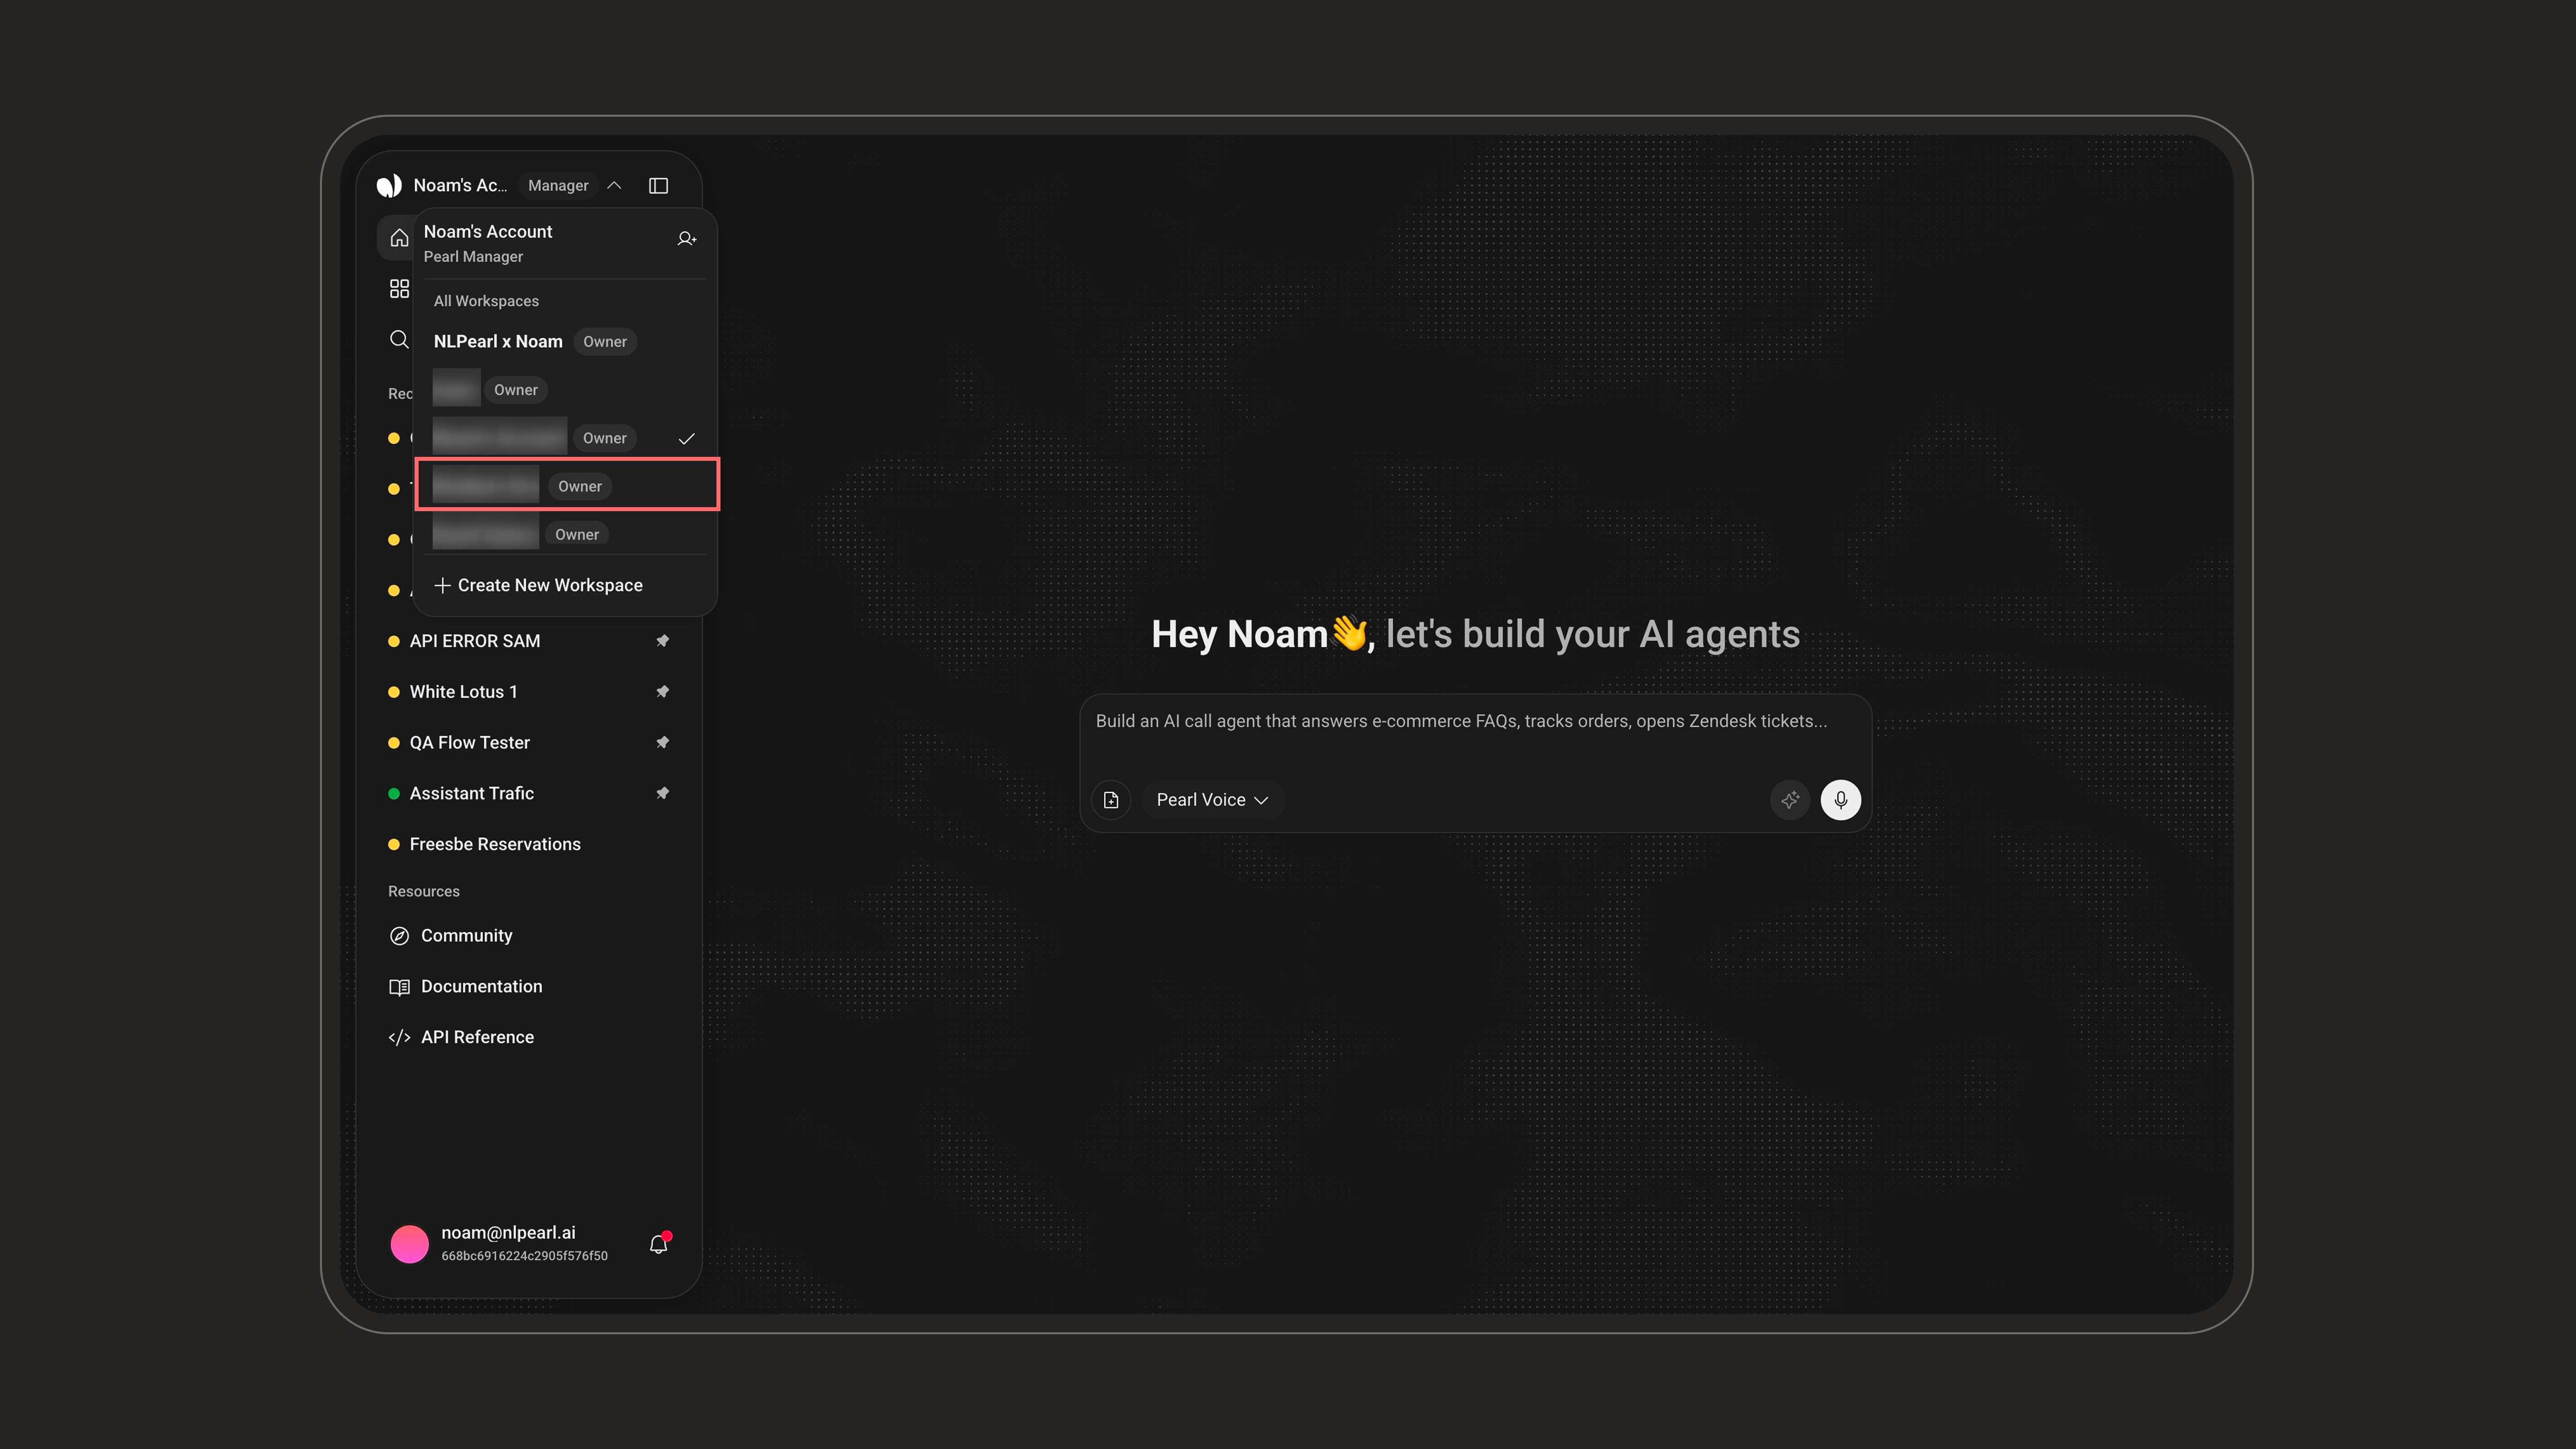Click the All Workspaces label

click(x=486, y=301)
